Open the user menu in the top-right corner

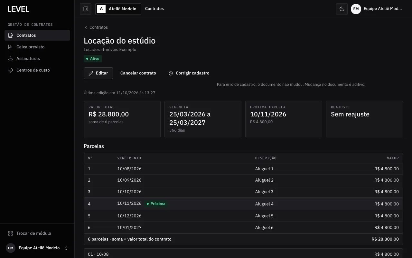[377, 9]
